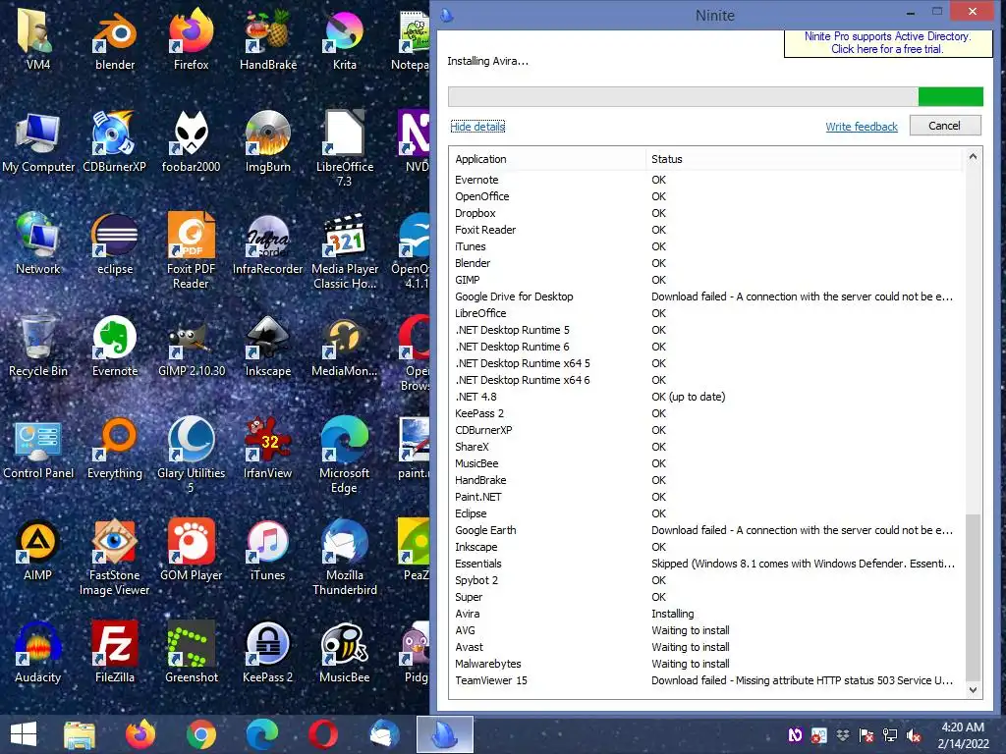
Task: Launch the Mozilla Thunderbird shortcut
Action: point(345,558)
